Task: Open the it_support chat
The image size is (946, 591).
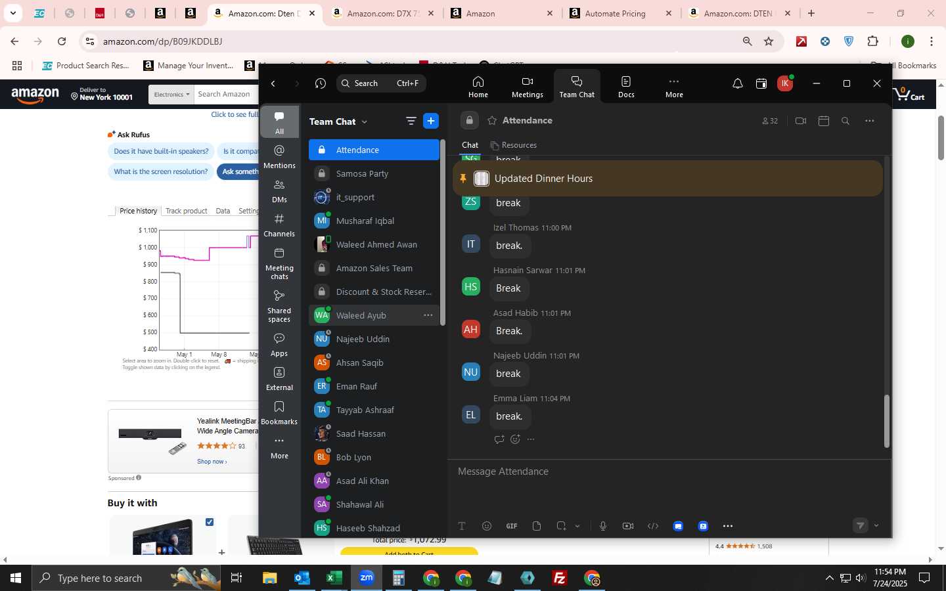Action: tap(374, 197)
